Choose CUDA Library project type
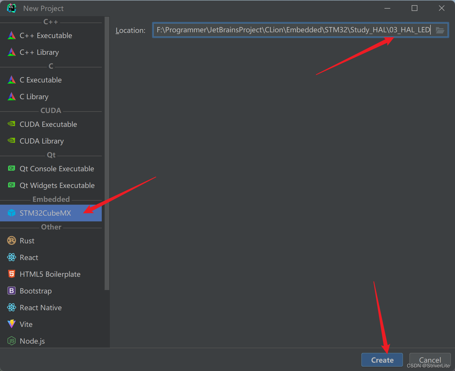Screen dimensions: 455x371 51,141
